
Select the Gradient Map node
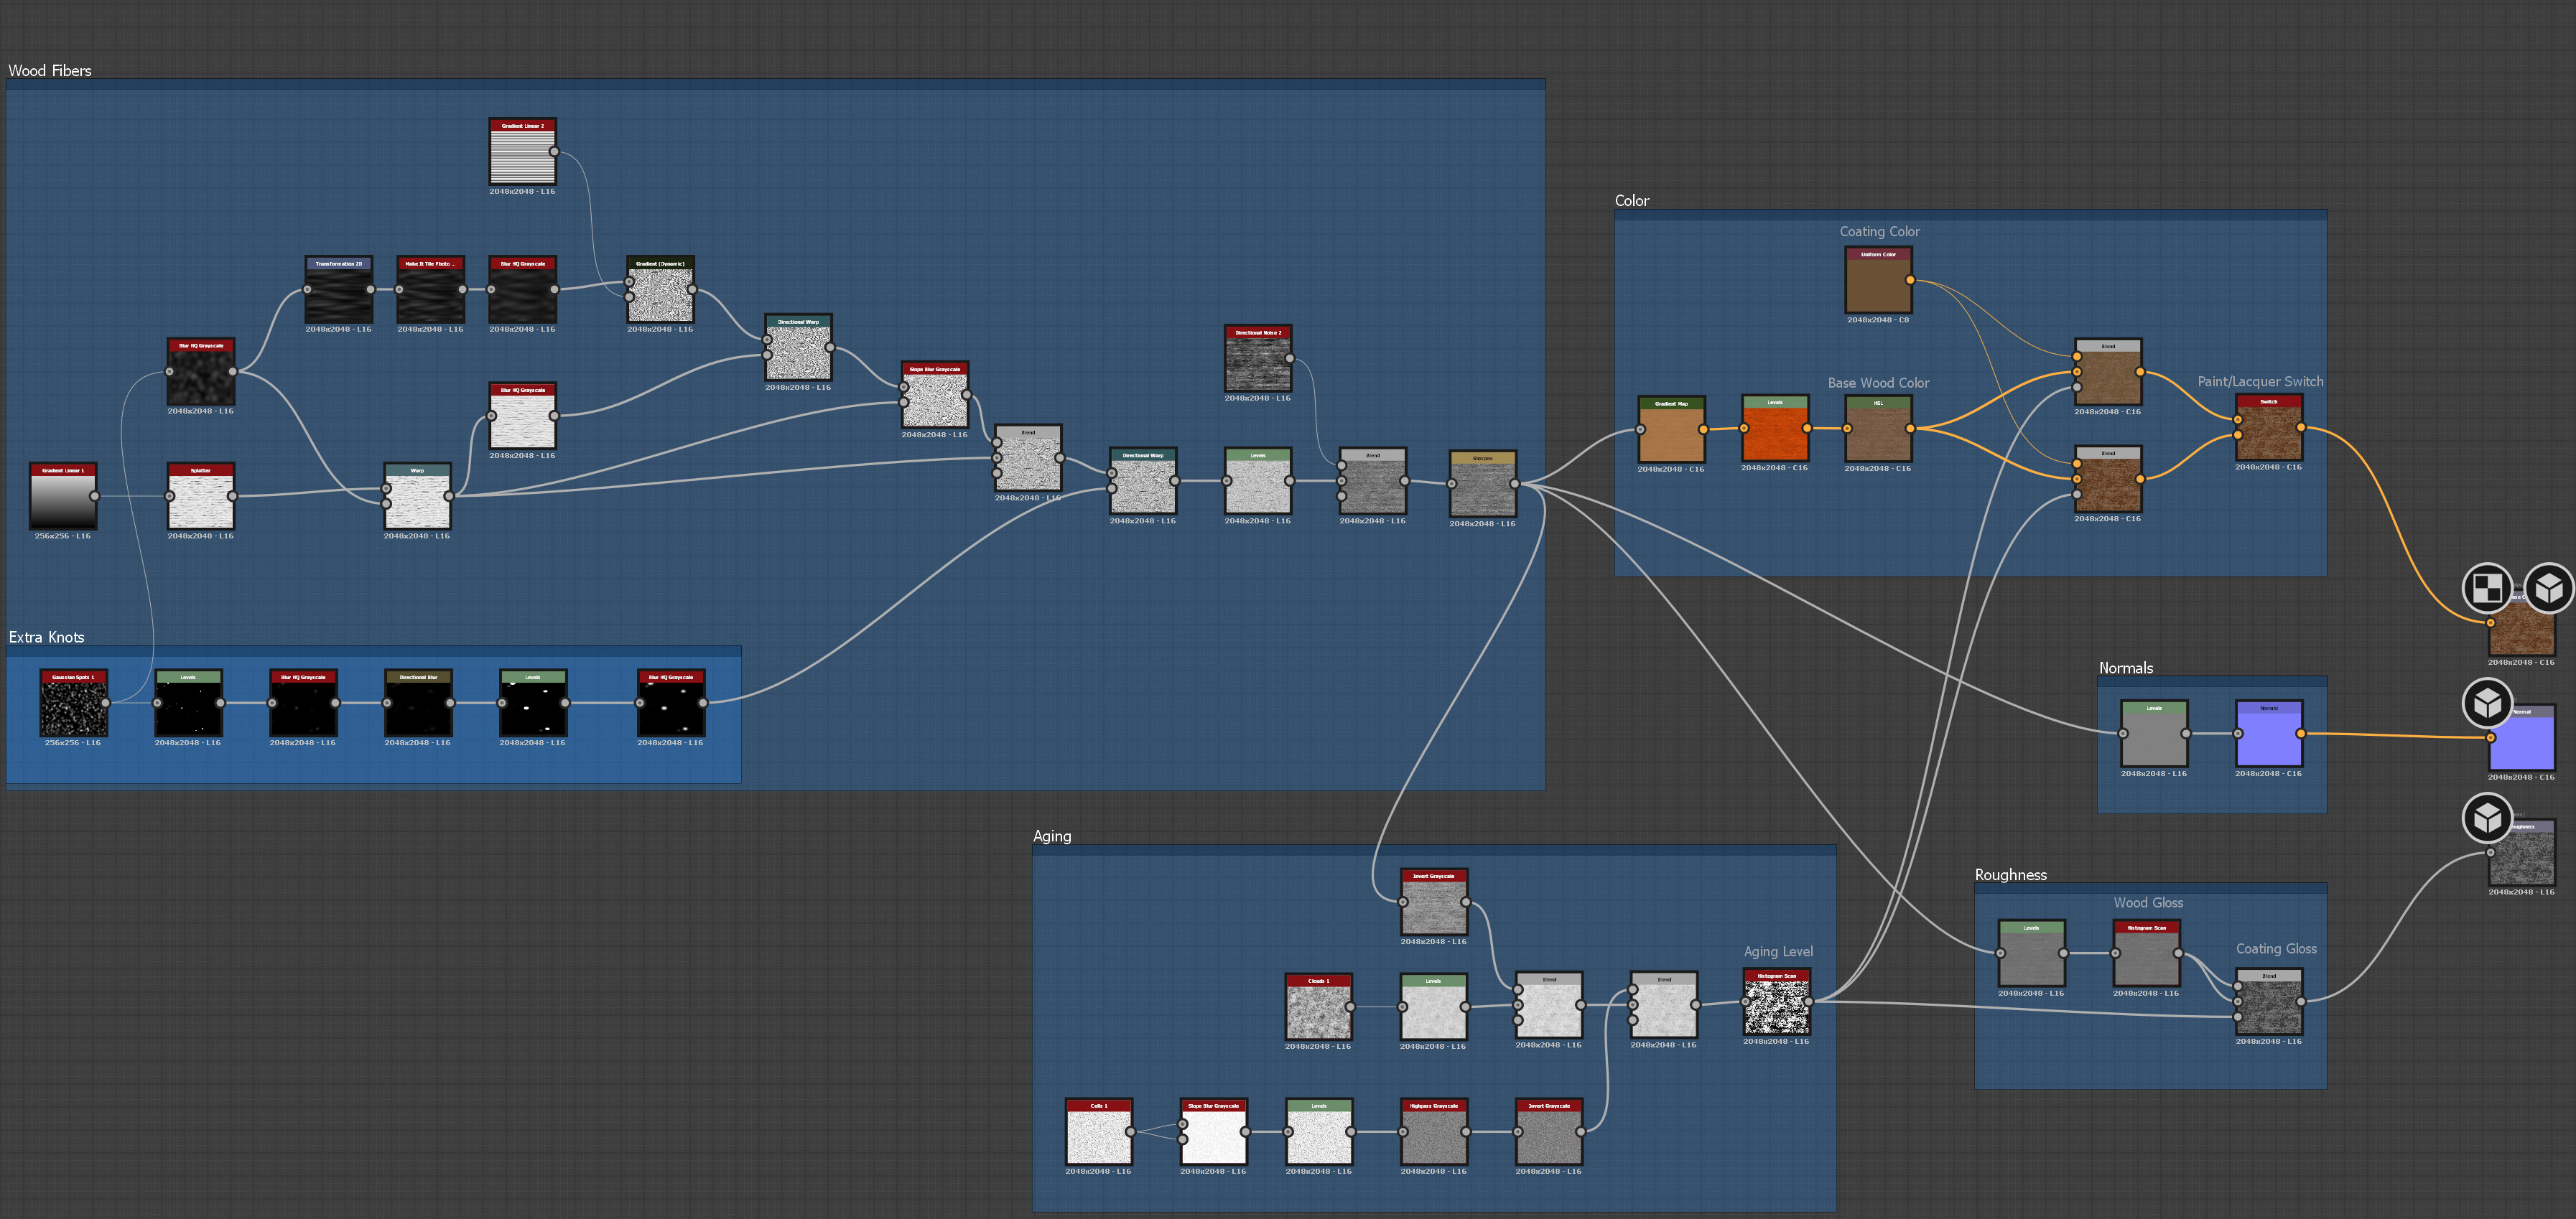click(1671, 429)
